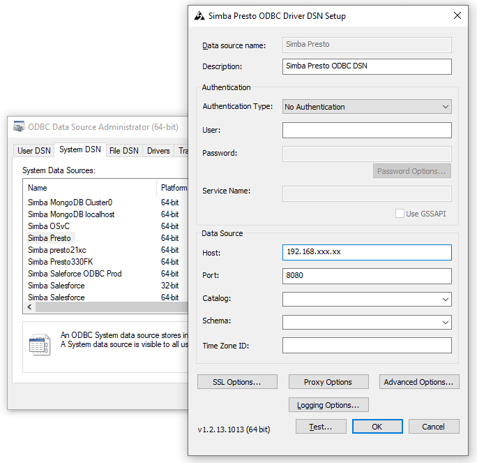This screenshot has height=463, width=477.
Task: Select the System DSN tab
Action: 80,149
